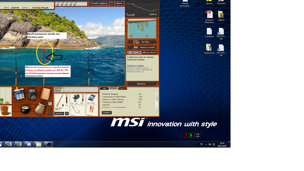Open the Меню dropdown
The height and width of the screenshot is (171, 304).
119,3
